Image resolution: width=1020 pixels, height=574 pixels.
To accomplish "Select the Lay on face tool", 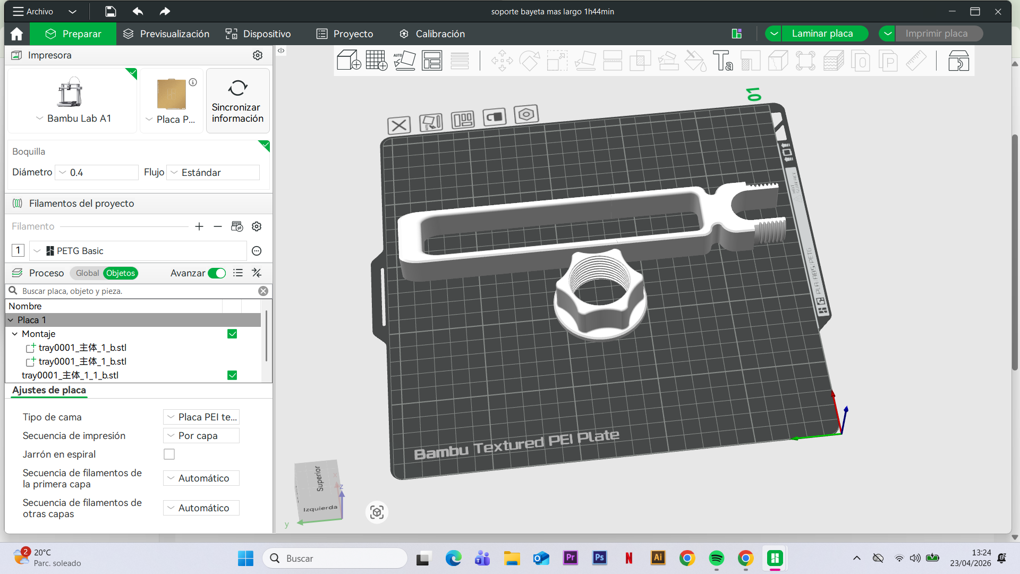I will point(585,61).
